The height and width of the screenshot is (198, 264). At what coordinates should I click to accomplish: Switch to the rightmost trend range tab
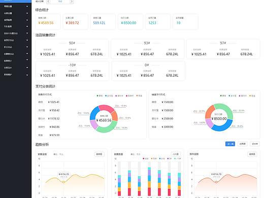coord(255,144)
